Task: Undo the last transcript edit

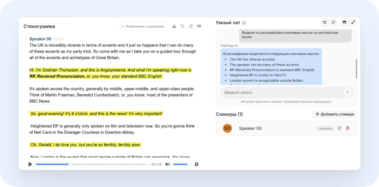Action: pos(182,26)
